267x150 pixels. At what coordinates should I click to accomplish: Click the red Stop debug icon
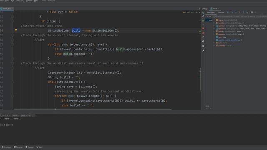(x=203, y=28)
